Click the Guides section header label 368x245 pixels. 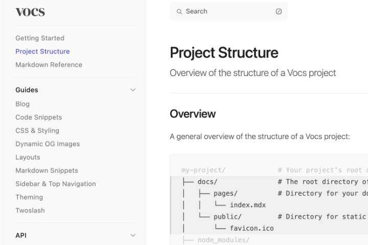[27, 90]
